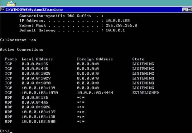Click local address 0.0.0.0:1027
This screenshot has width=192, height=133.
click(36, 78)
